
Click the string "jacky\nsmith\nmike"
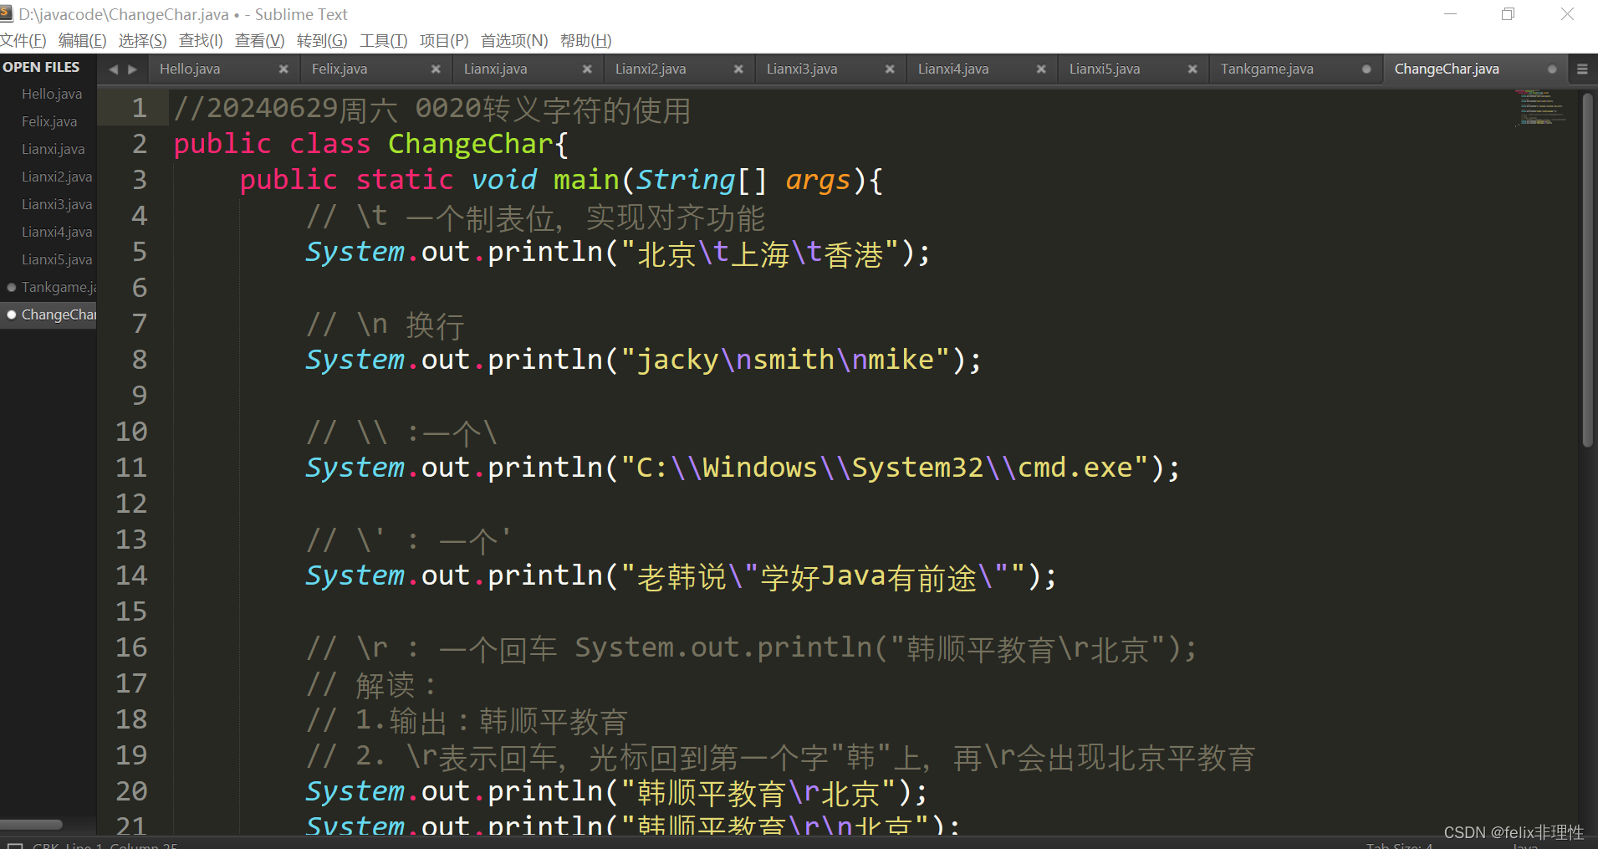pos(785,360)
